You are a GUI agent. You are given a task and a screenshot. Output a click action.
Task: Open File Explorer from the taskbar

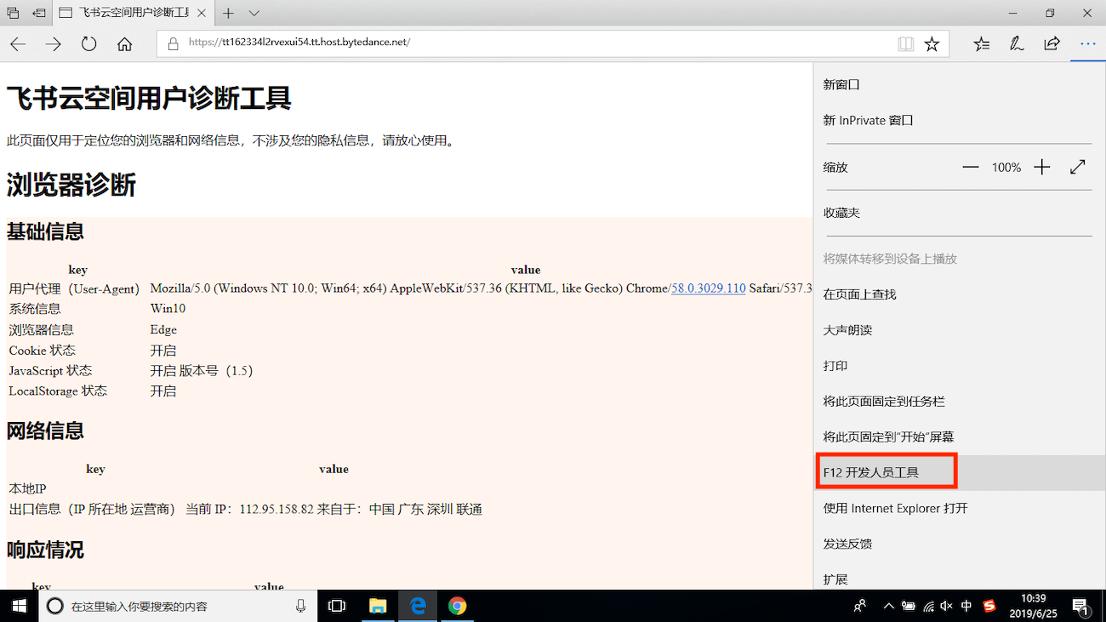click(378, 606)
